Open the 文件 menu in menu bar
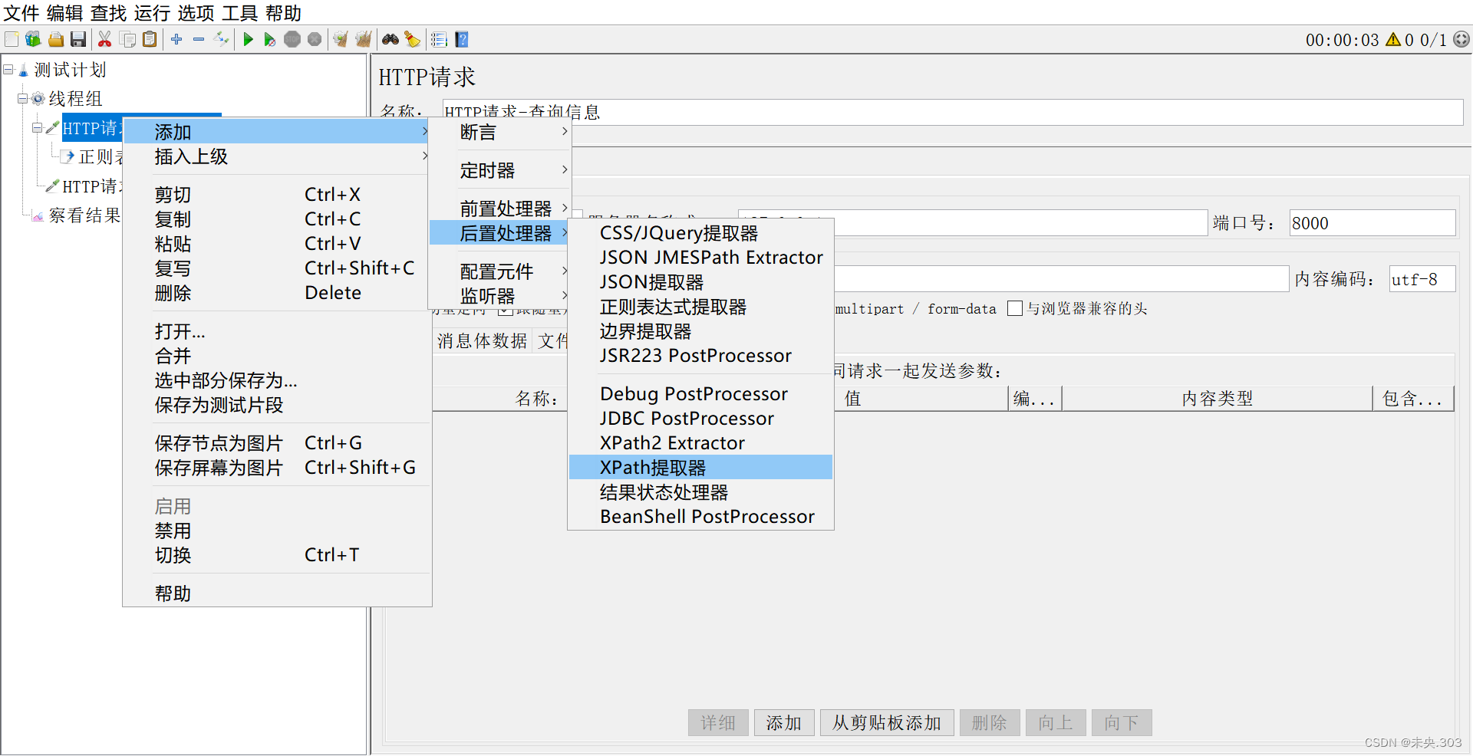The width and height of the screenshot is (1473, 756). click(x=21, y=13)
